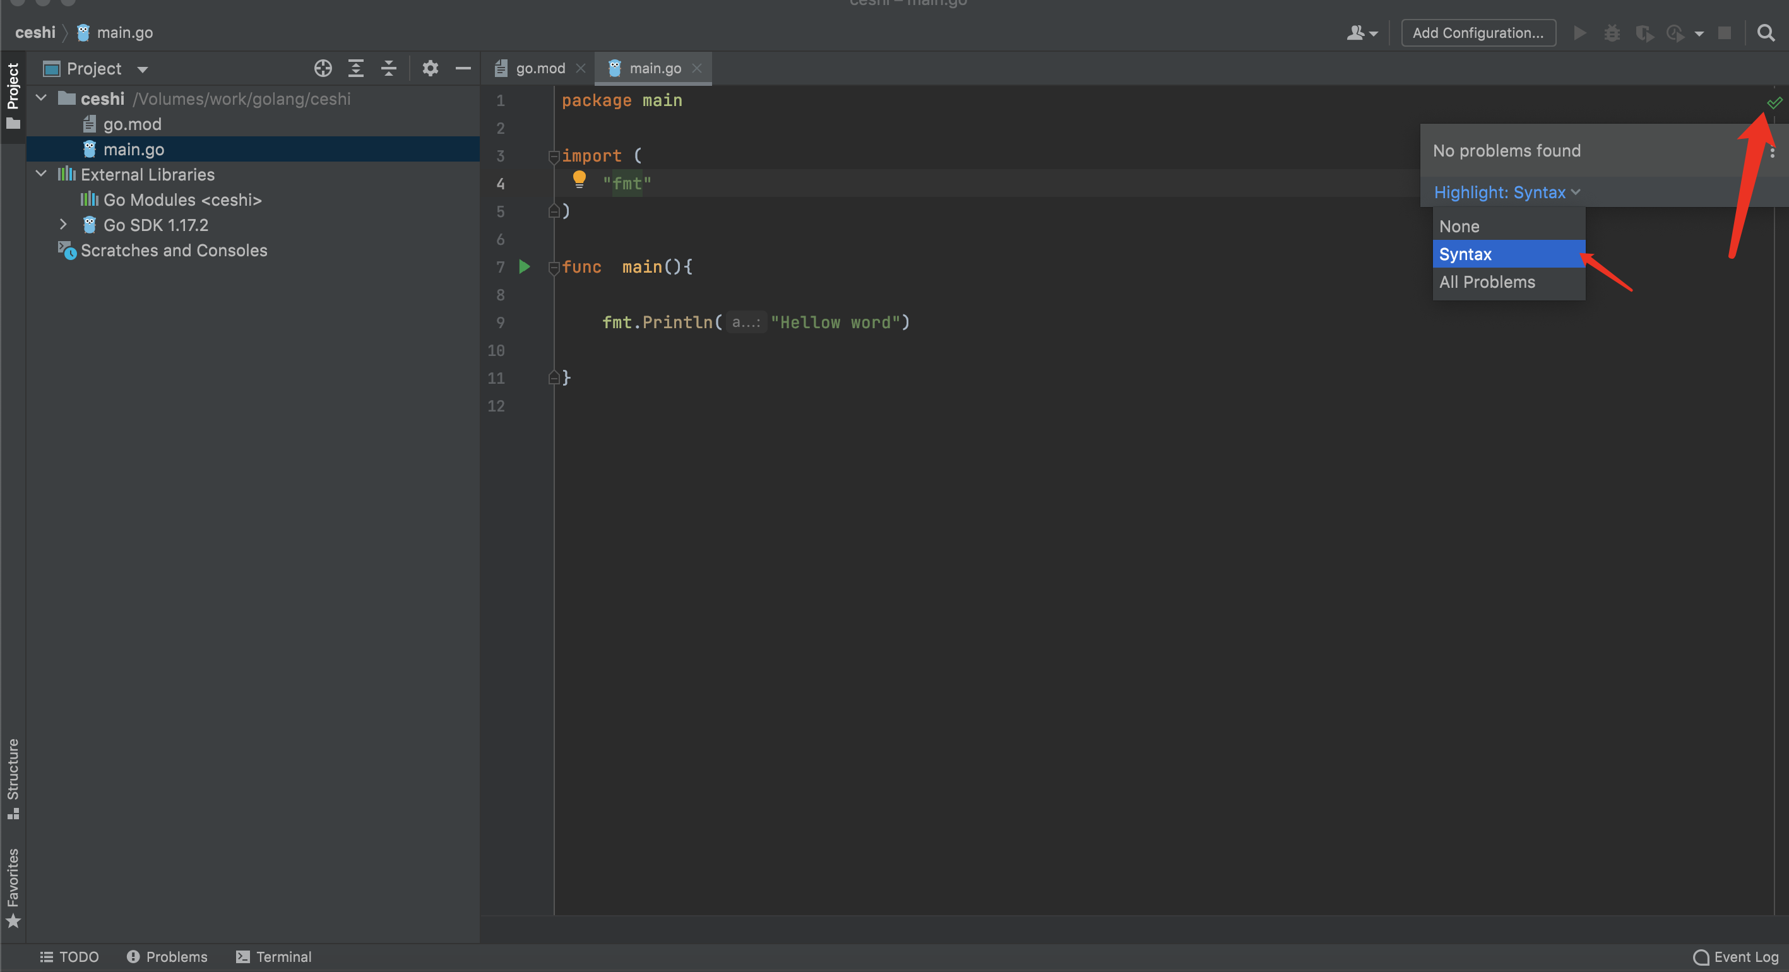The width and height of the screenshot is (1789, 972).
Task: Hide the Project panel with minus icon
Action: tap(463, 69)
